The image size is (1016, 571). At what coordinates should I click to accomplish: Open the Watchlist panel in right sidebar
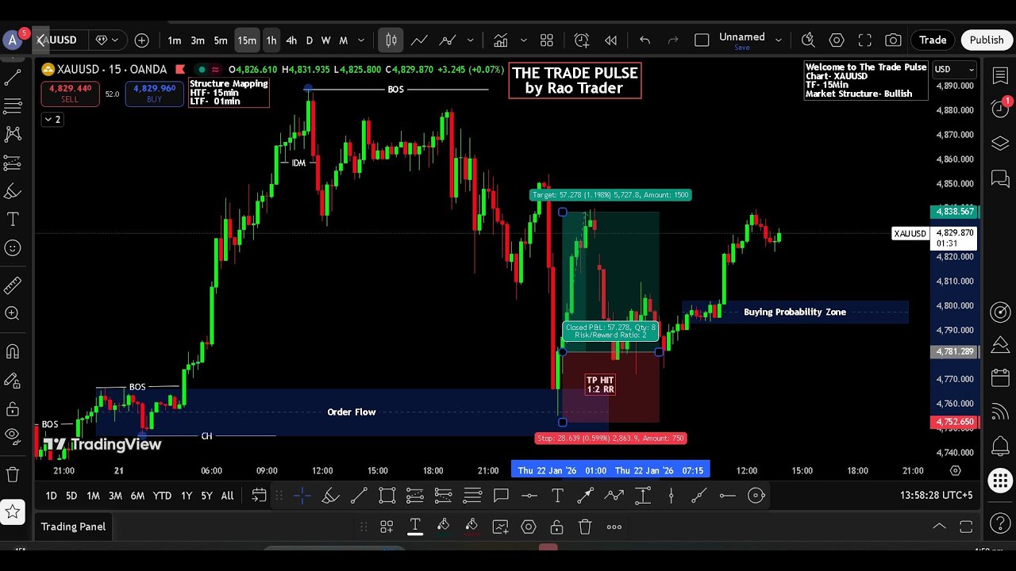[x=1000, y=75]
